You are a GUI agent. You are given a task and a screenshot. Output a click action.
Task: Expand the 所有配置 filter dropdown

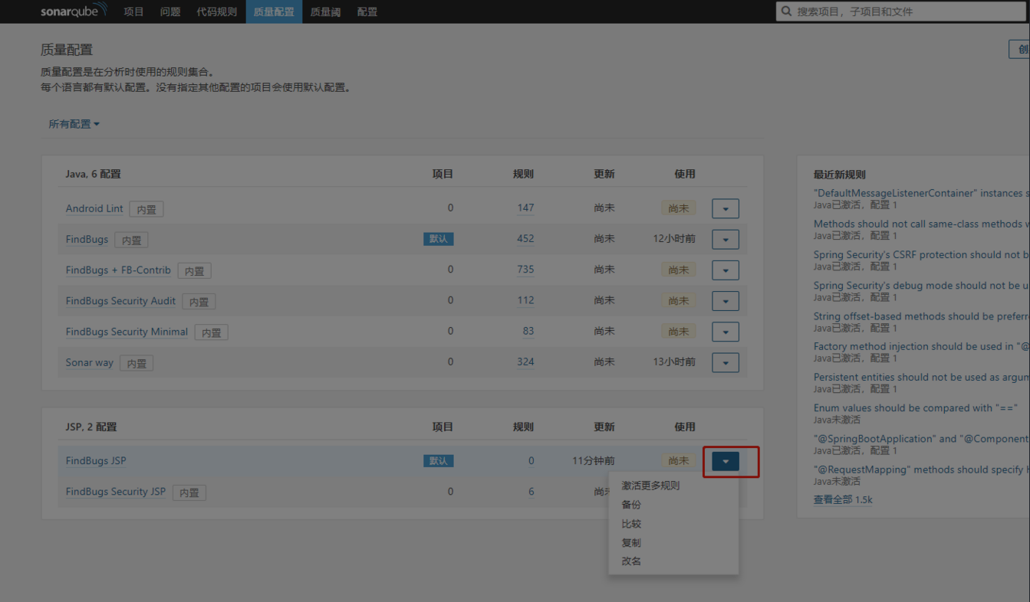tap(74, 124)
